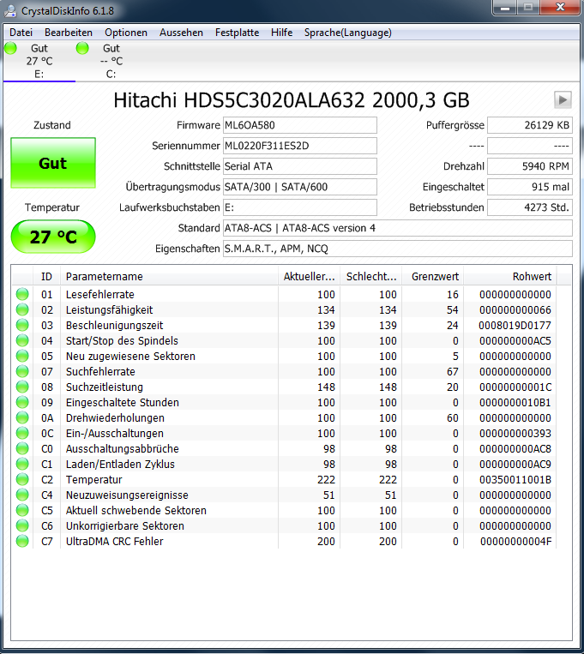Click the status dot for Unkorrigierbare Sektoren

22,526
